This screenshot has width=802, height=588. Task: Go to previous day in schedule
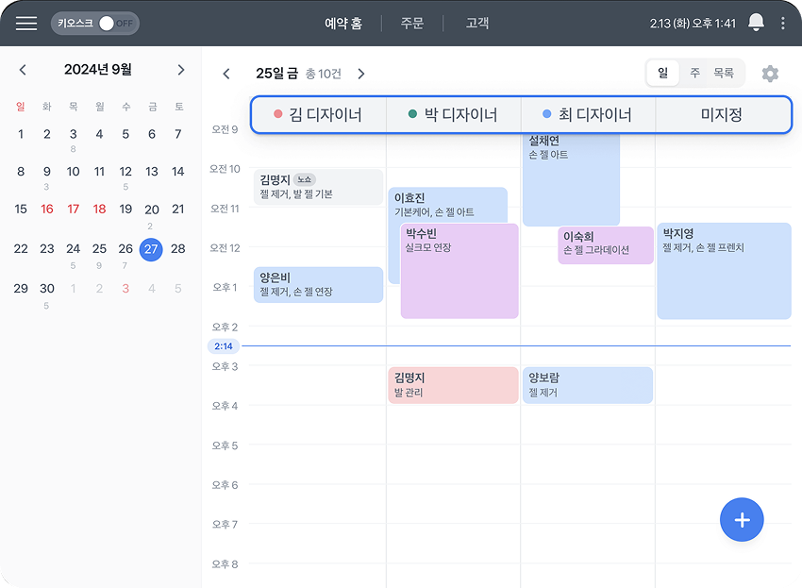pyautogui.click(x=226, y=74)
